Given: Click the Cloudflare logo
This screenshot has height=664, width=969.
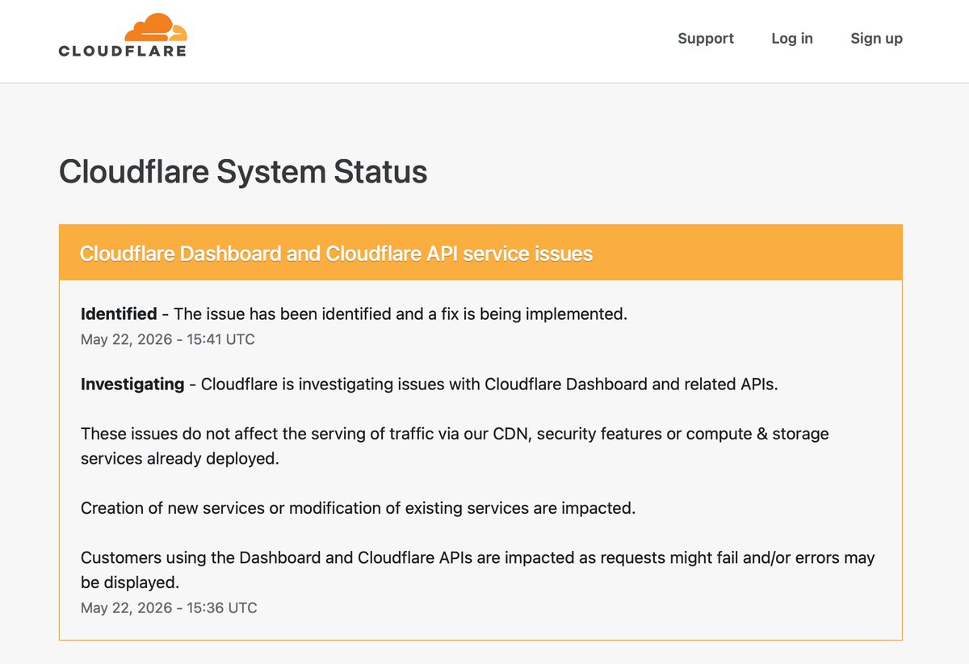Looking at the screenshot, I should 123,36.
